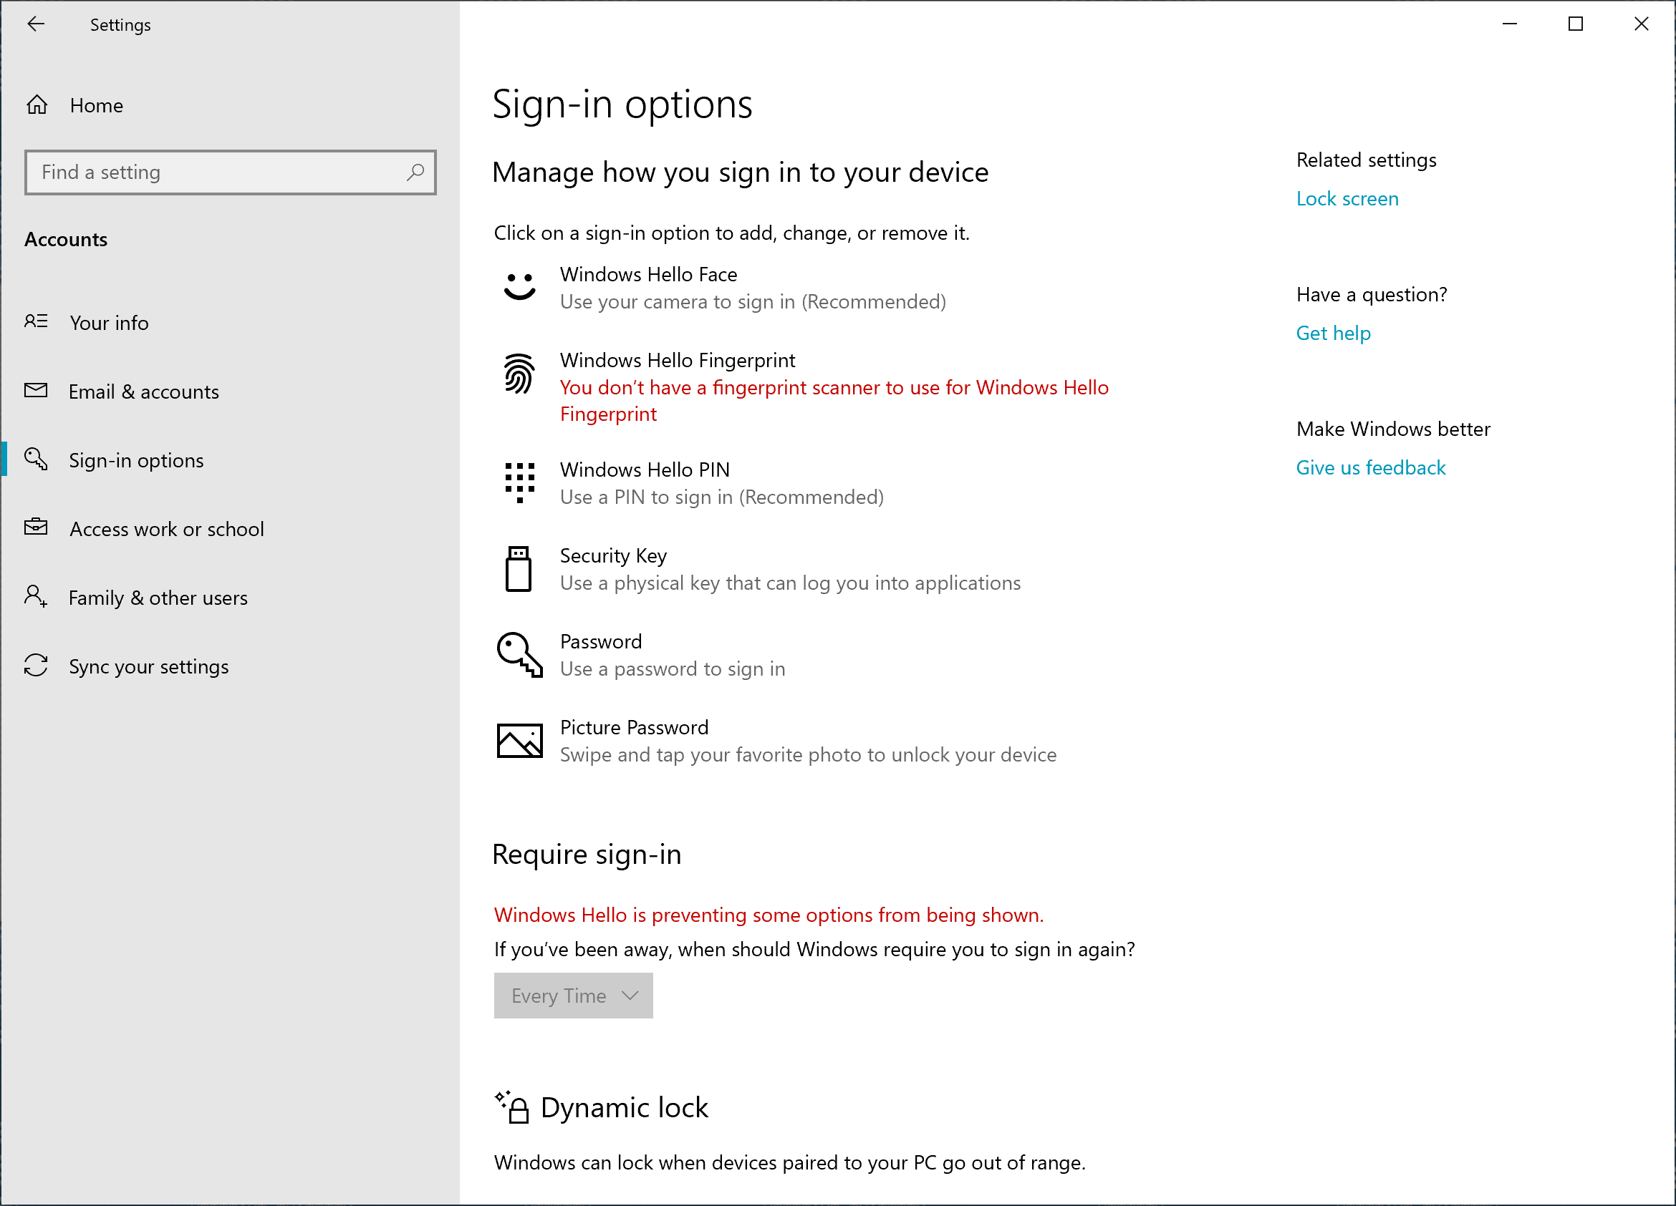Click the Security Key USB icon
Image resolution: width=1676 pixels, height=1206 pixels.
coord(518,569)
